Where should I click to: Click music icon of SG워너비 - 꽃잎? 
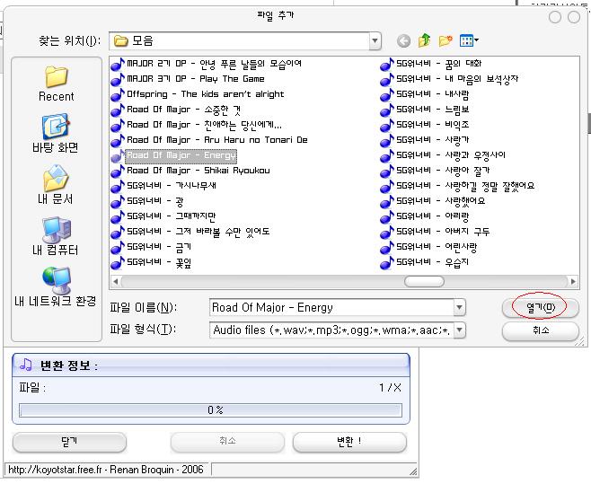point(118,262)
